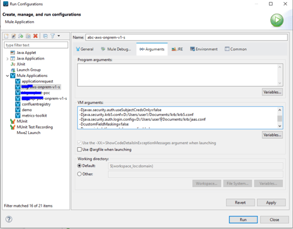Screen dimensions: 293x229
Task: Select MUnit Test Recording entry
Action: (x=35, y=127)
